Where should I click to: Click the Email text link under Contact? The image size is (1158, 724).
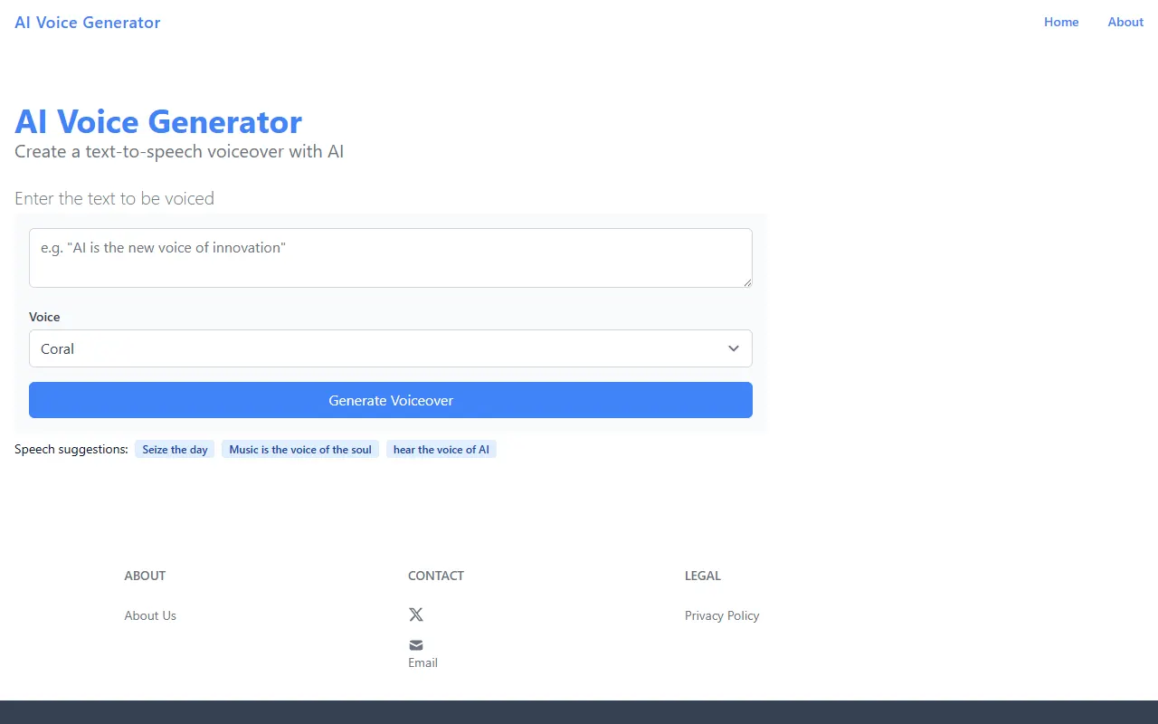pyautogui.click(x=422, y=662)
